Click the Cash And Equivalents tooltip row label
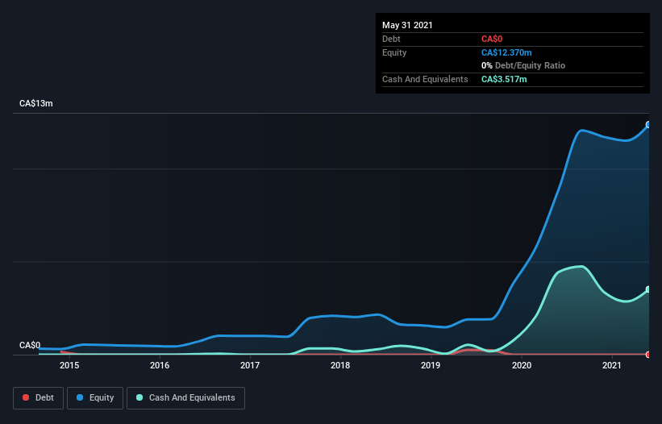The width and height of the screenshot is (662, 424). [425, 79]
